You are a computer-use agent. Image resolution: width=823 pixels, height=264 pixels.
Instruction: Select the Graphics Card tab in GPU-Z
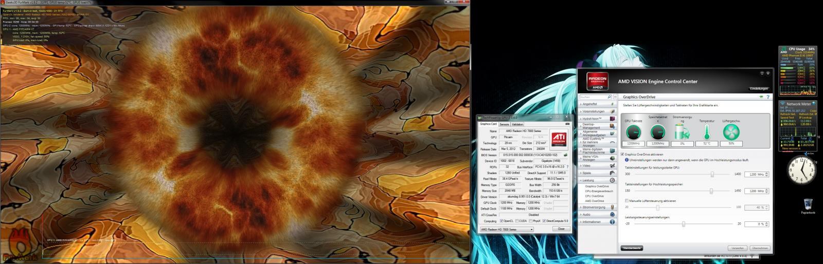[488, 124]
